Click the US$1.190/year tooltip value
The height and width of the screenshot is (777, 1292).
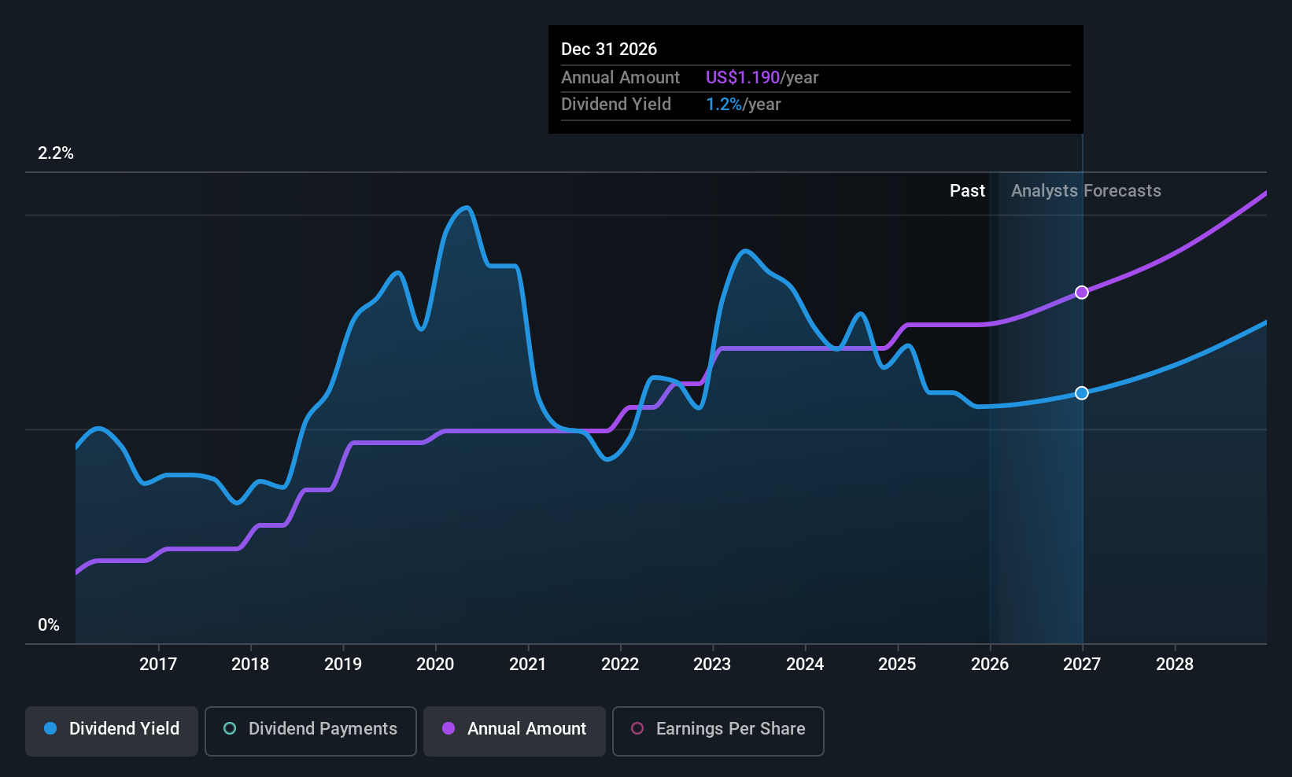pos(762,77)
